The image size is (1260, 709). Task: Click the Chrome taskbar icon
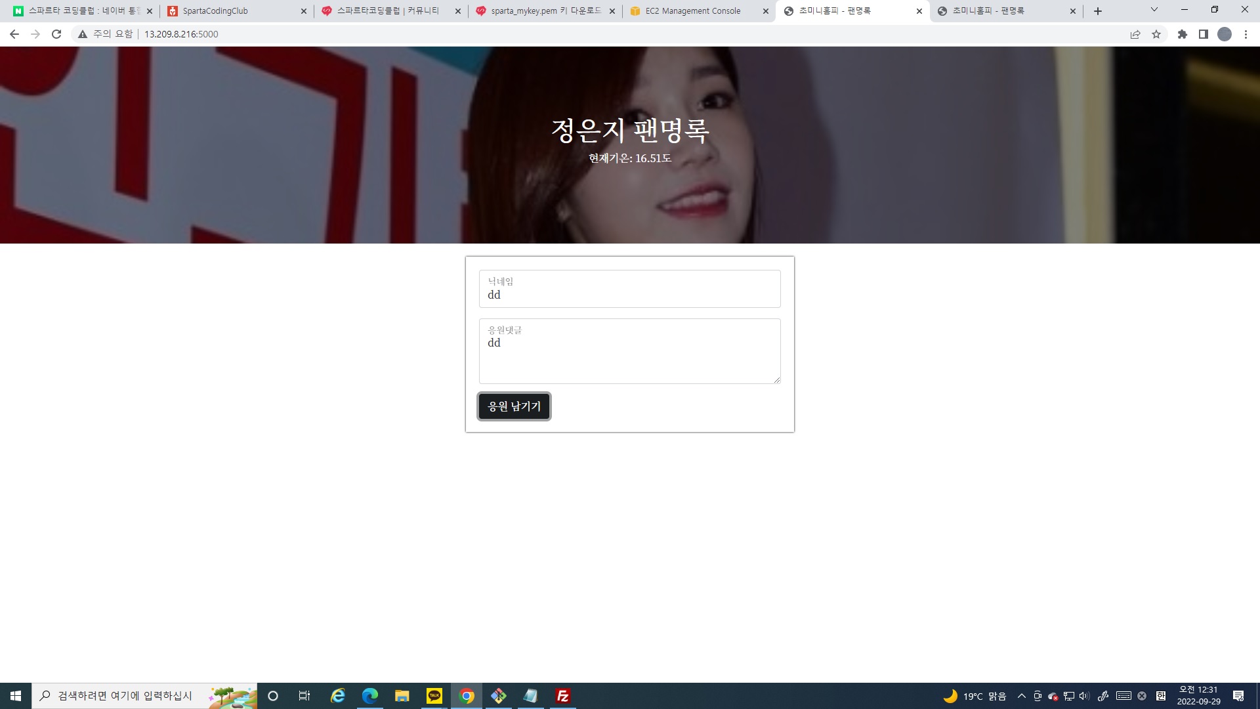(x=467, y=696)
